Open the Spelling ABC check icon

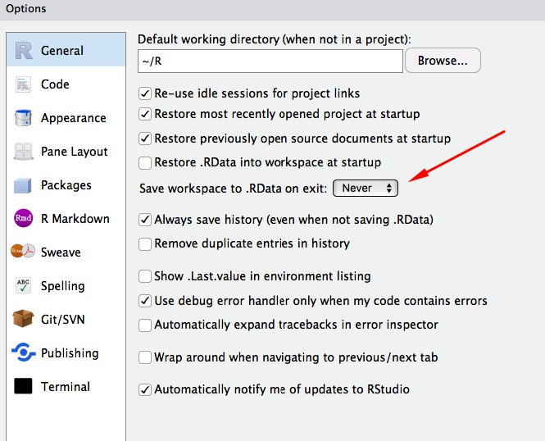(24, 286)
